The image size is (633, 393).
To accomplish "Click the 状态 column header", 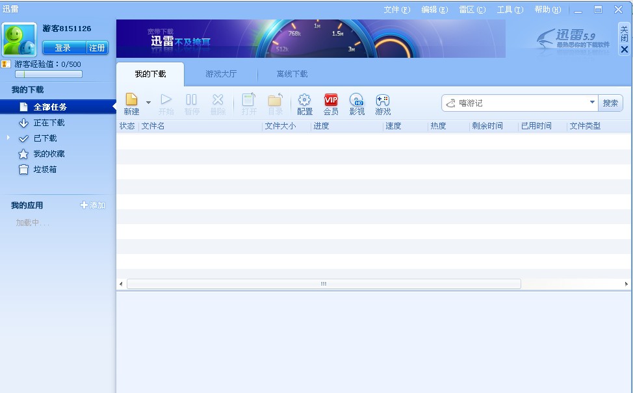I will [x=127, y=126].
